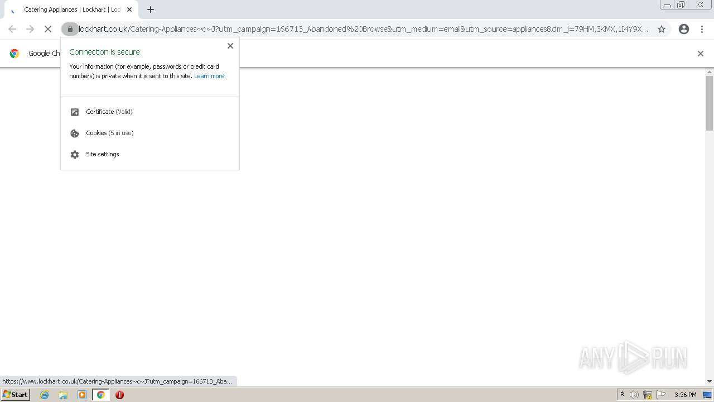This screenshot has height=402, width=714.
Task: Click the Show desktop tray button
Action: [x=707, y=395]
